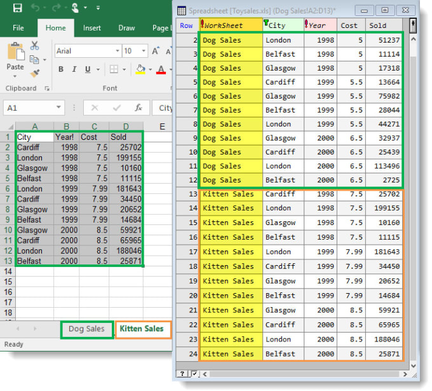The image size is (432, 391).
Task: Click the Cancel X in the formula bar
Action: 95,108
